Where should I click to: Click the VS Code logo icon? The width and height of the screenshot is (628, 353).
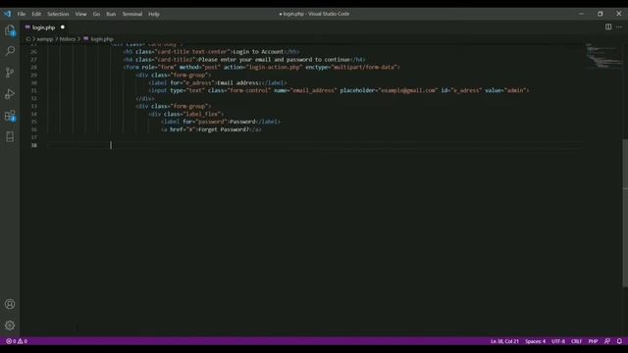tap(7, 14)
